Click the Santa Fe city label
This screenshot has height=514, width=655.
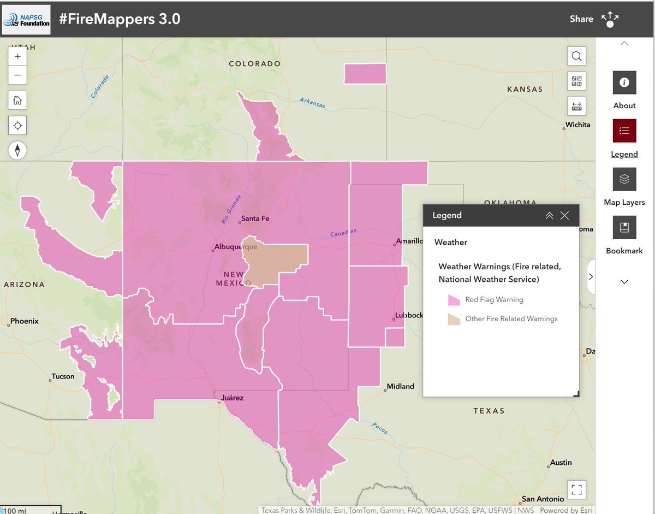(255, 218)
